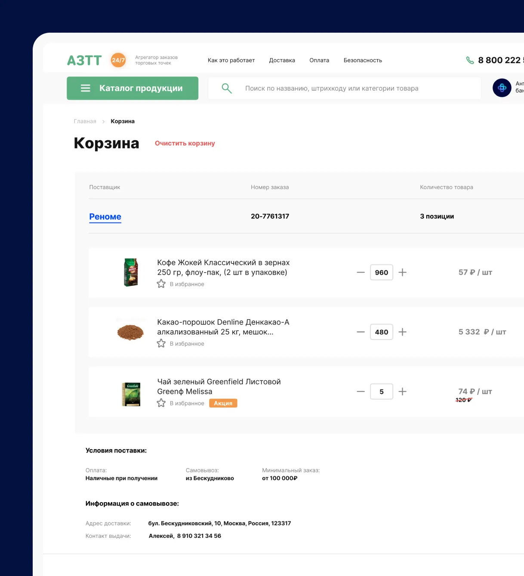Click В избранное under Какао-порошок
The image size is (524, 576).
187,343
